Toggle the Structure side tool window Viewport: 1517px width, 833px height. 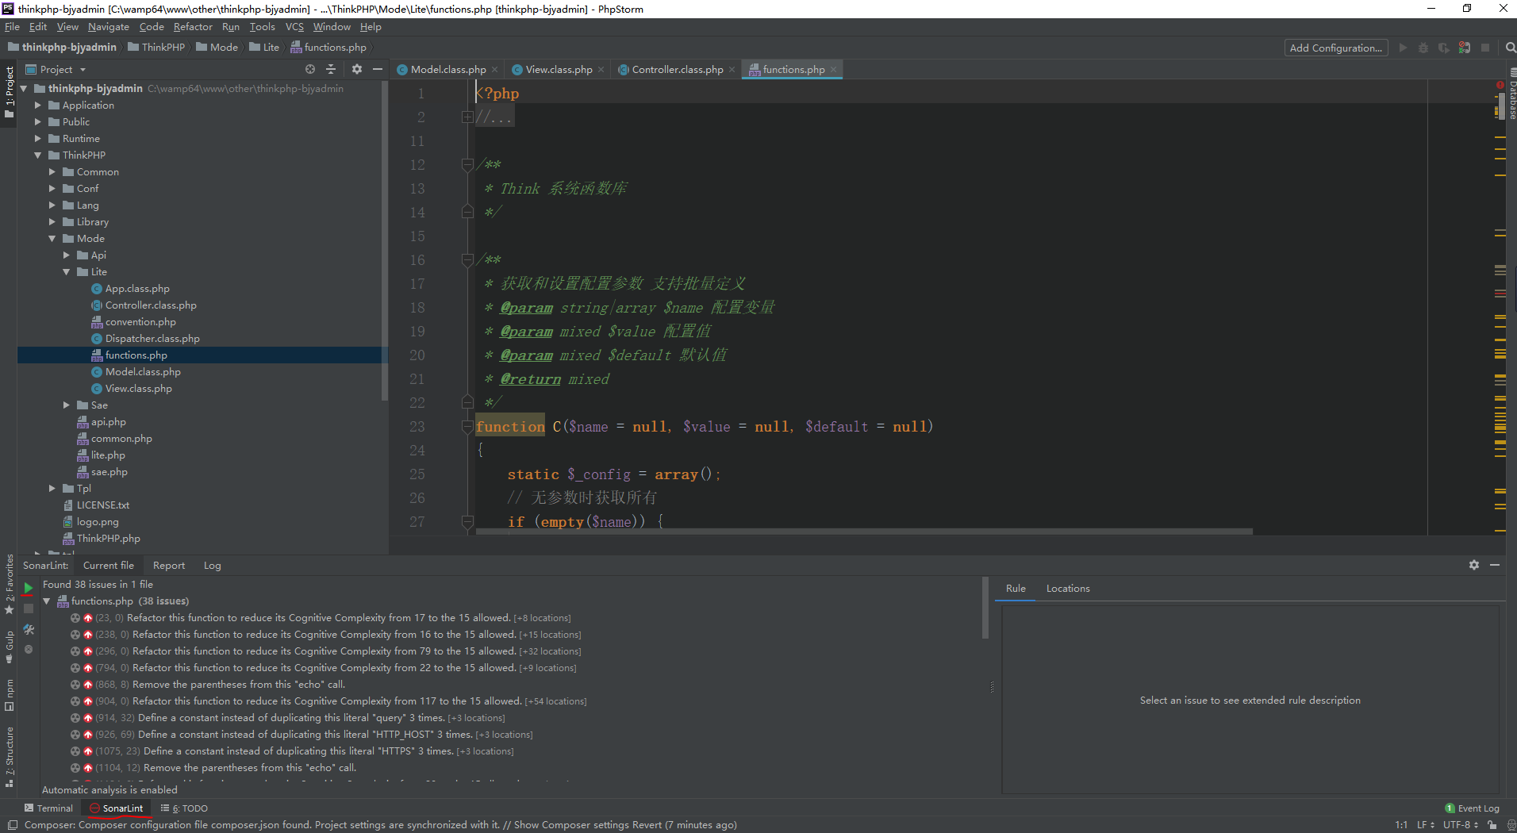pos(9,755)
